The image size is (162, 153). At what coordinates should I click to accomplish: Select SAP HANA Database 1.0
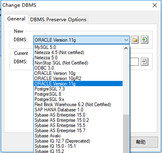pyautogui.click(x=78, y=110)
